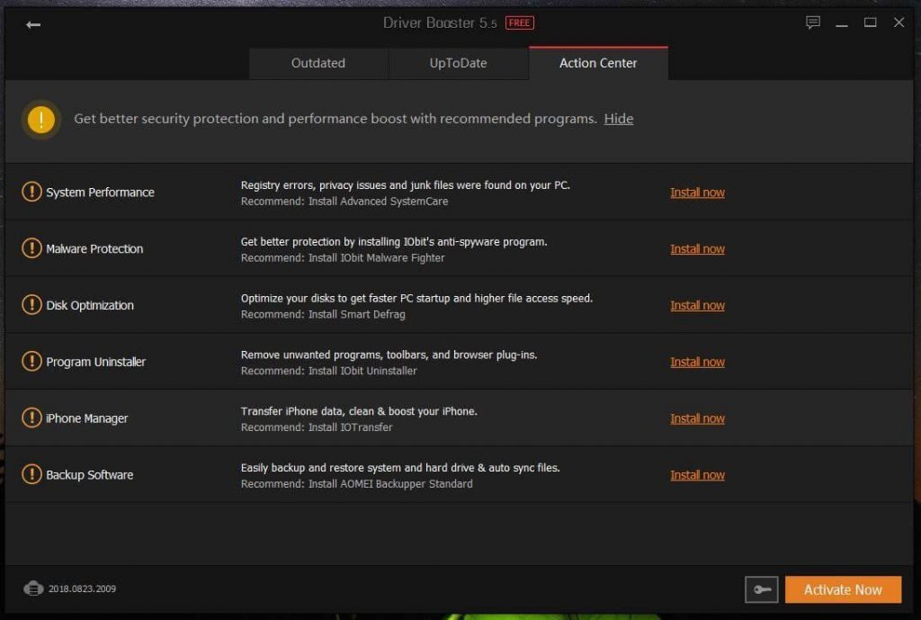Click iPhone Manager alert icon
Screen dimensions: 921x620
click(x=31, y=418)
